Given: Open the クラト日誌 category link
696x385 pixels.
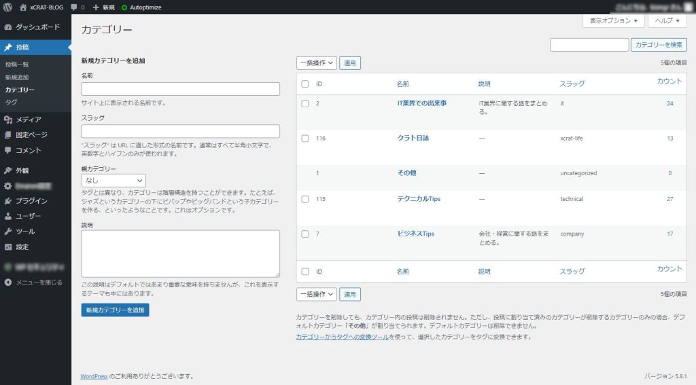Looking at the screenshot, I should tap(413, 139).
